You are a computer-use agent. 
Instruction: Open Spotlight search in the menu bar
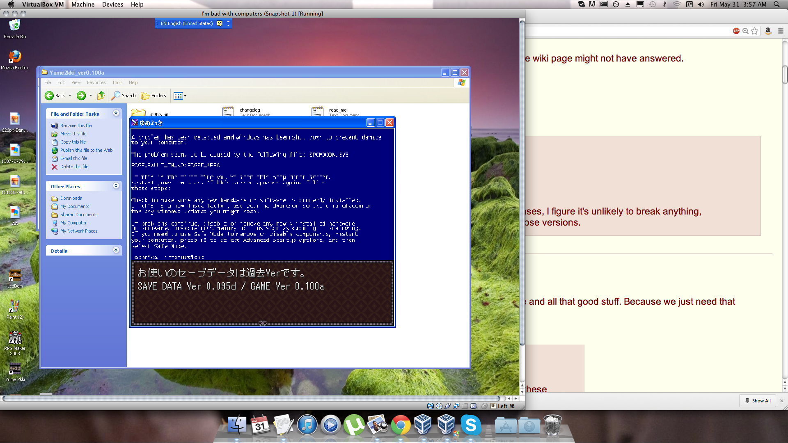tap(777, 5)
